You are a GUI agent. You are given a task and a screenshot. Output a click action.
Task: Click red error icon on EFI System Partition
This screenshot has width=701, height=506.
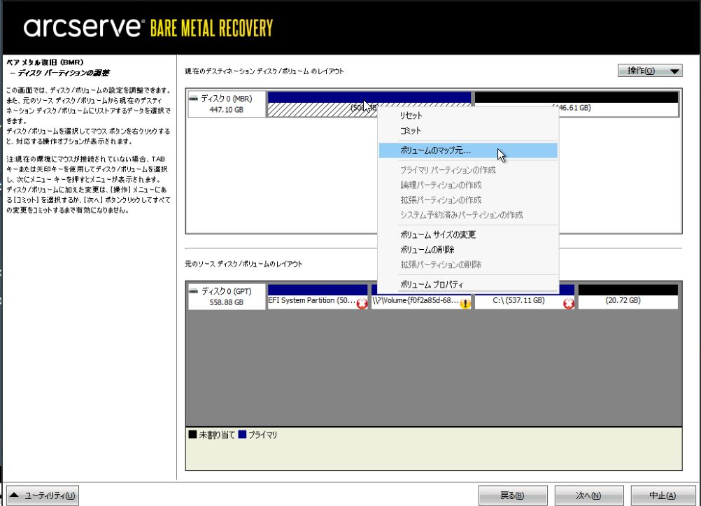click(x=362, y=304)
